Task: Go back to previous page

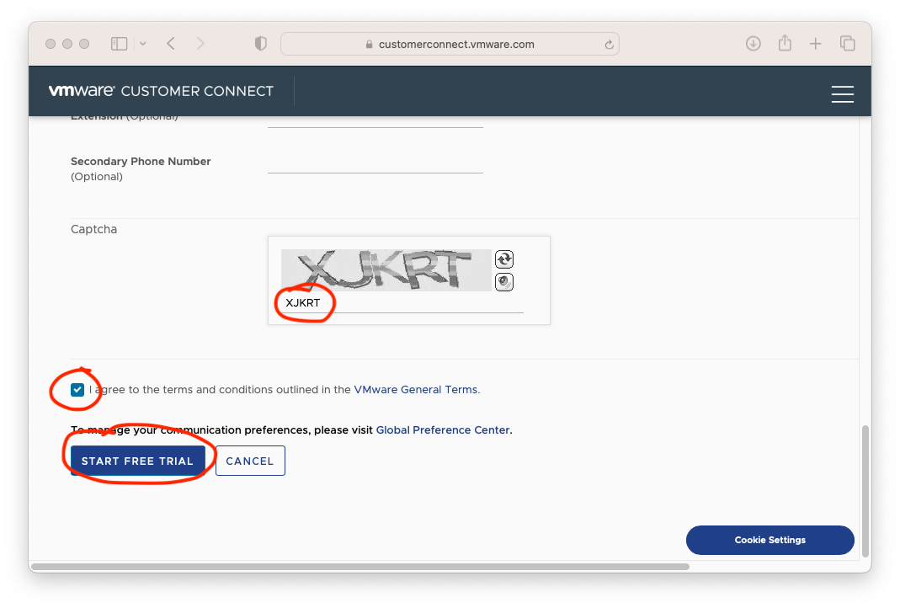Action: point(171,44)
